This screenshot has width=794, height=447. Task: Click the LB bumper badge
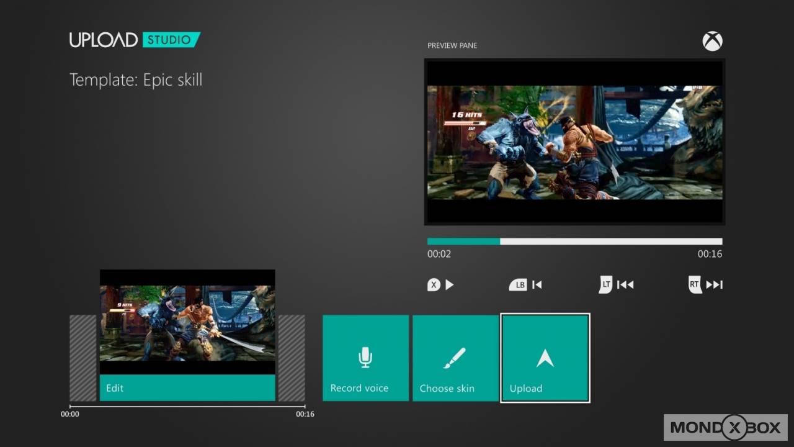pyautogui.click(x=518, y=285)
